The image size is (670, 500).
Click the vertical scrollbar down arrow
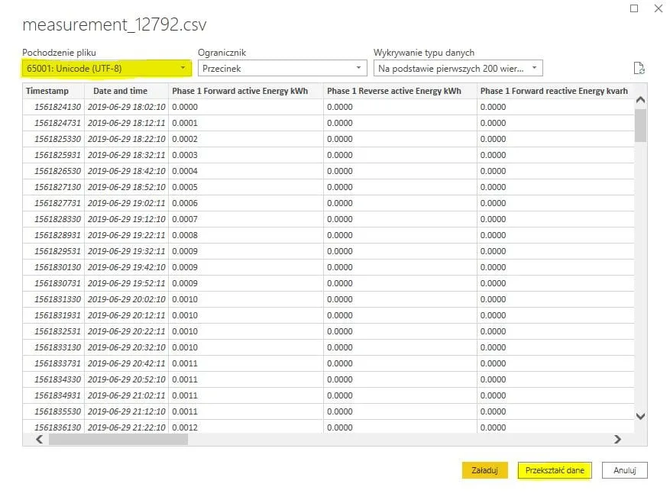pos(640,416)
